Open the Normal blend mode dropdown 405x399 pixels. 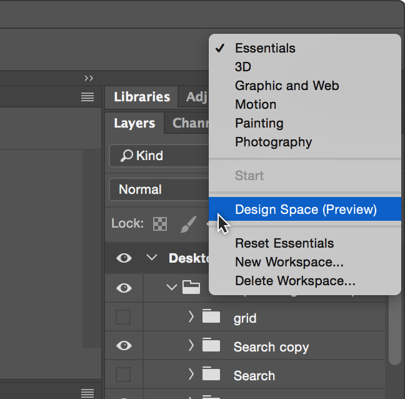159,189
